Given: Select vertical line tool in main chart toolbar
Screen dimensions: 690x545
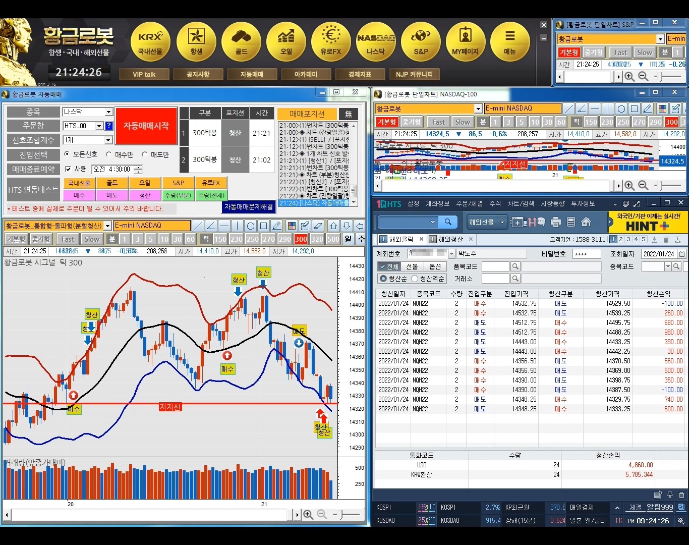Looking at the screenshot, I should pos(237,226).
